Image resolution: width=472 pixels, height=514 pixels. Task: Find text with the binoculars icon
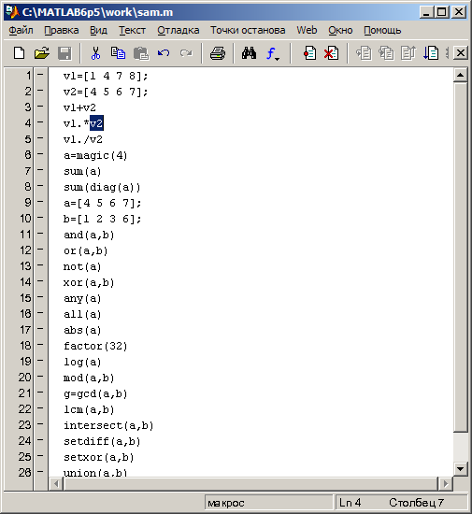tap(250, 53)
